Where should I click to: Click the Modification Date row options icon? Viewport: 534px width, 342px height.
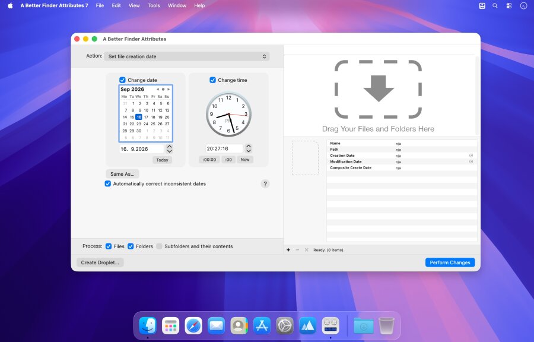coord(471,161)
